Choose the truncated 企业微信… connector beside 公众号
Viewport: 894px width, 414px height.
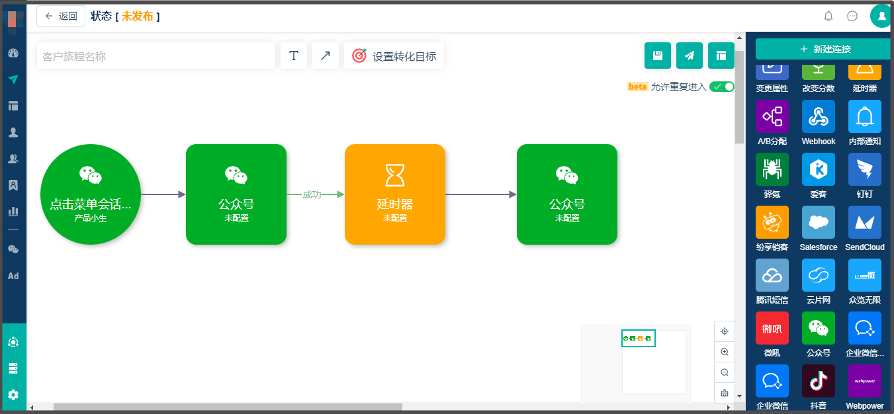[x=865, y=335]
